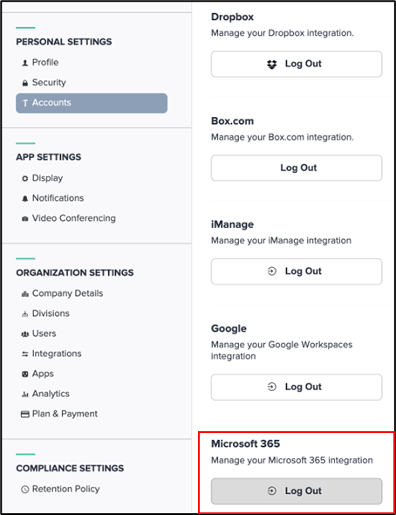Click the Plan & Payment card icon
The width and height of the screenshot is (396, 515).
coord(25,414)
